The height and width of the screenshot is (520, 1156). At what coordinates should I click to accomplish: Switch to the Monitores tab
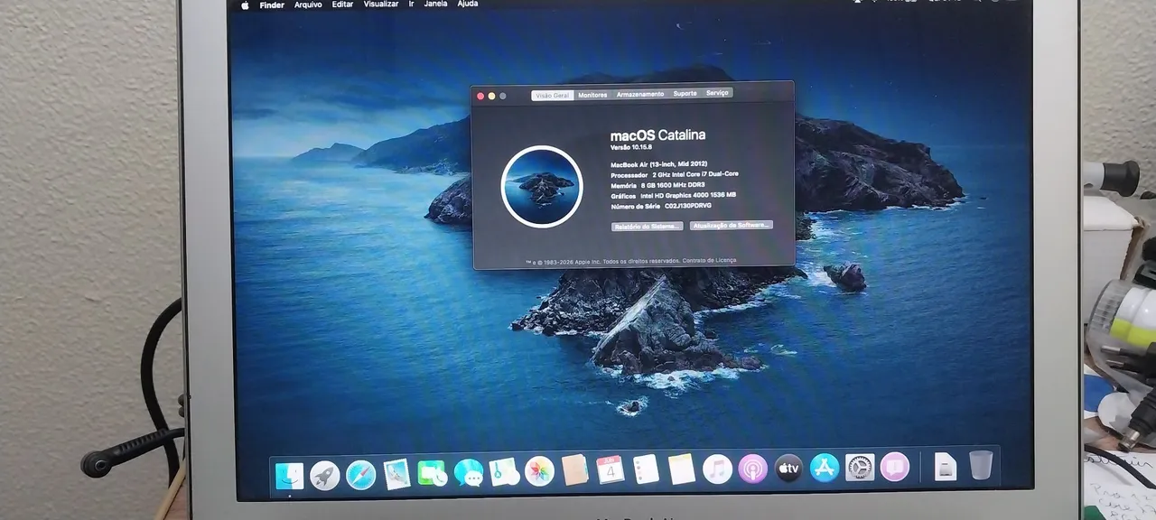pyautogui.click(x=592, y=95)
